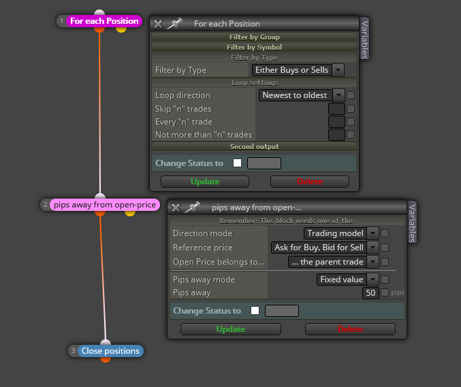
Task: Click Delete in For each Position panel
Action: tap(310, 182)
